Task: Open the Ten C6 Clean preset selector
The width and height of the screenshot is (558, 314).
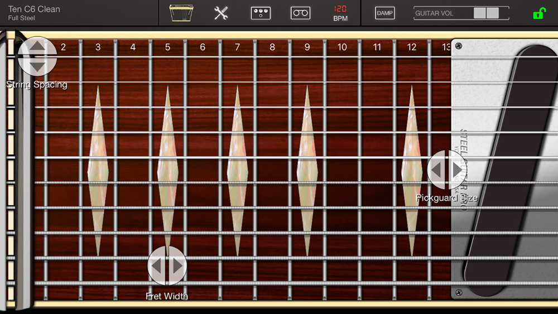Action: tap(34, 13)
